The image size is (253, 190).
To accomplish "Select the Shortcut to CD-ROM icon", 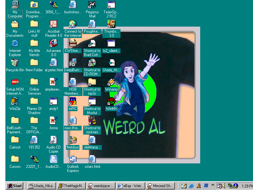I will (x=92, y=62).
